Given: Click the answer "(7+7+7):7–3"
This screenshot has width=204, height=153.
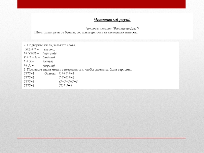Looking at the screenshot, I should 68,82.
